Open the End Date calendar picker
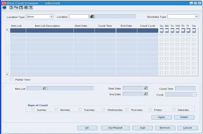This screenshot has width=203, height=134. pos(146,94)
